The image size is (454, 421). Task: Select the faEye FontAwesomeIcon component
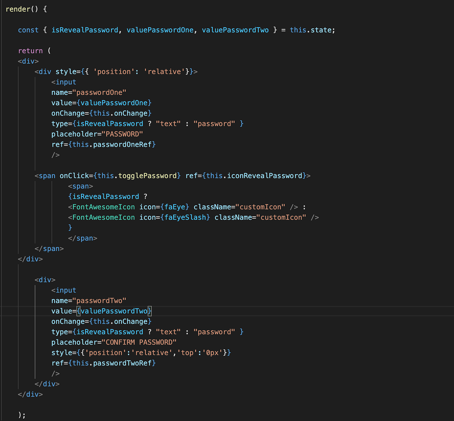[175, 207]
